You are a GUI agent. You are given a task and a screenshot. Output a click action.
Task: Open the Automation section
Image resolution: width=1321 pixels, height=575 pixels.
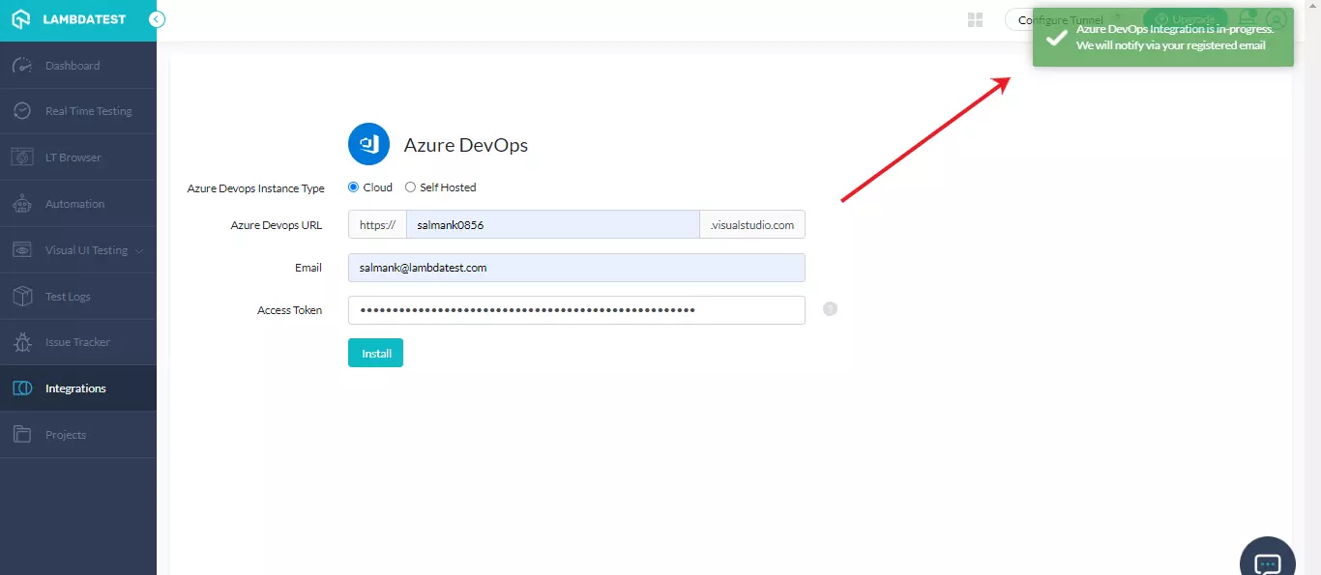pos(23,203)
